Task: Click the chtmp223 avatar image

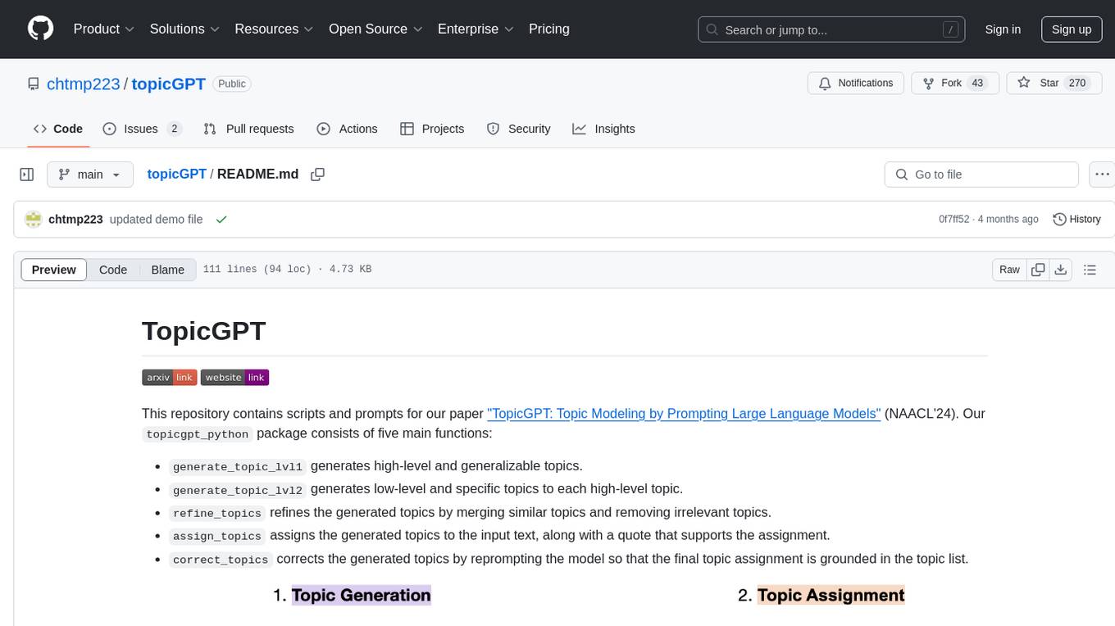Action: click(34, 220)
